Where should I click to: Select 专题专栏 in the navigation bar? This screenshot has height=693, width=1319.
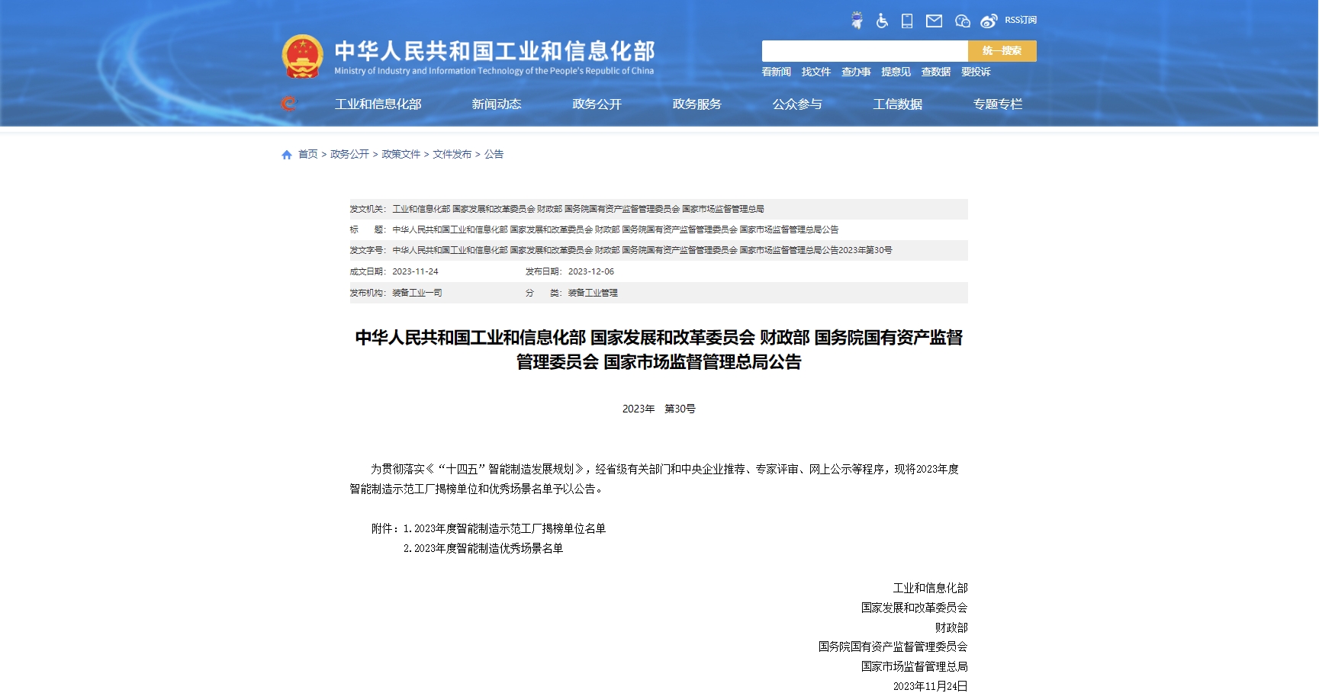(997, 104)
